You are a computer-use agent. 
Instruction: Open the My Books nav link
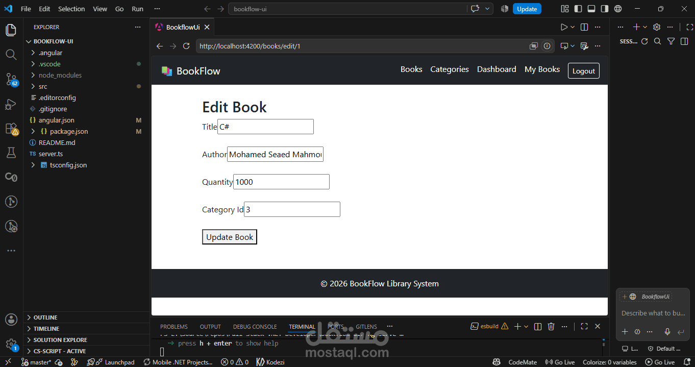[542, 69]
